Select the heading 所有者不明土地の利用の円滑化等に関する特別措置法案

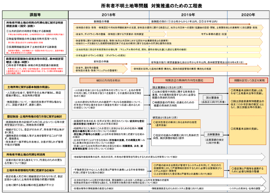(35, 24)
